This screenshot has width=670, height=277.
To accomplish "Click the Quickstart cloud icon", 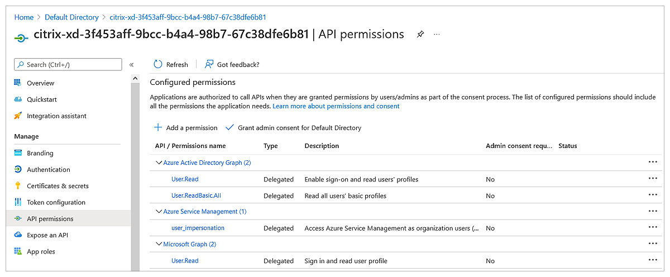I will (17, 99).
